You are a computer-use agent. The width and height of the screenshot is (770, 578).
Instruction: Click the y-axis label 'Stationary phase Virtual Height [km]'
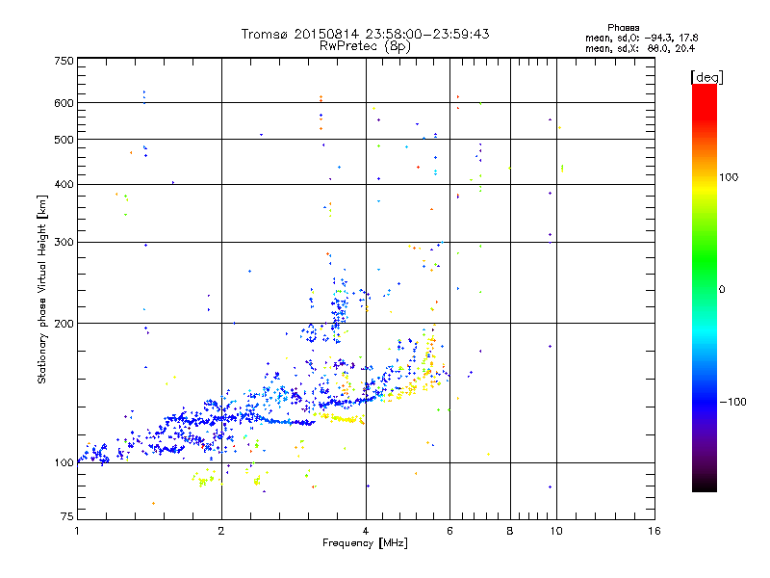(x=41, y=290)
